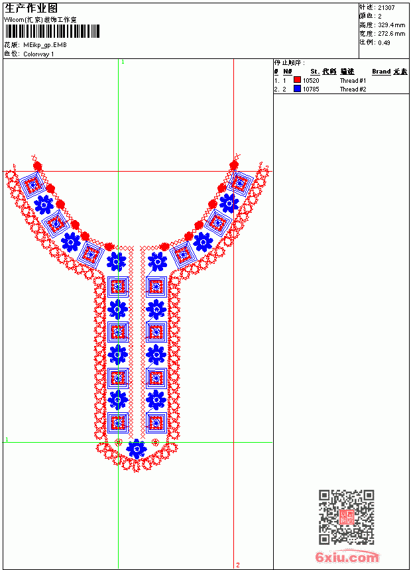The image size is (411, 570).
Task: Click the red marker 2 at the bottom guide
Action: tap(238, 565)
